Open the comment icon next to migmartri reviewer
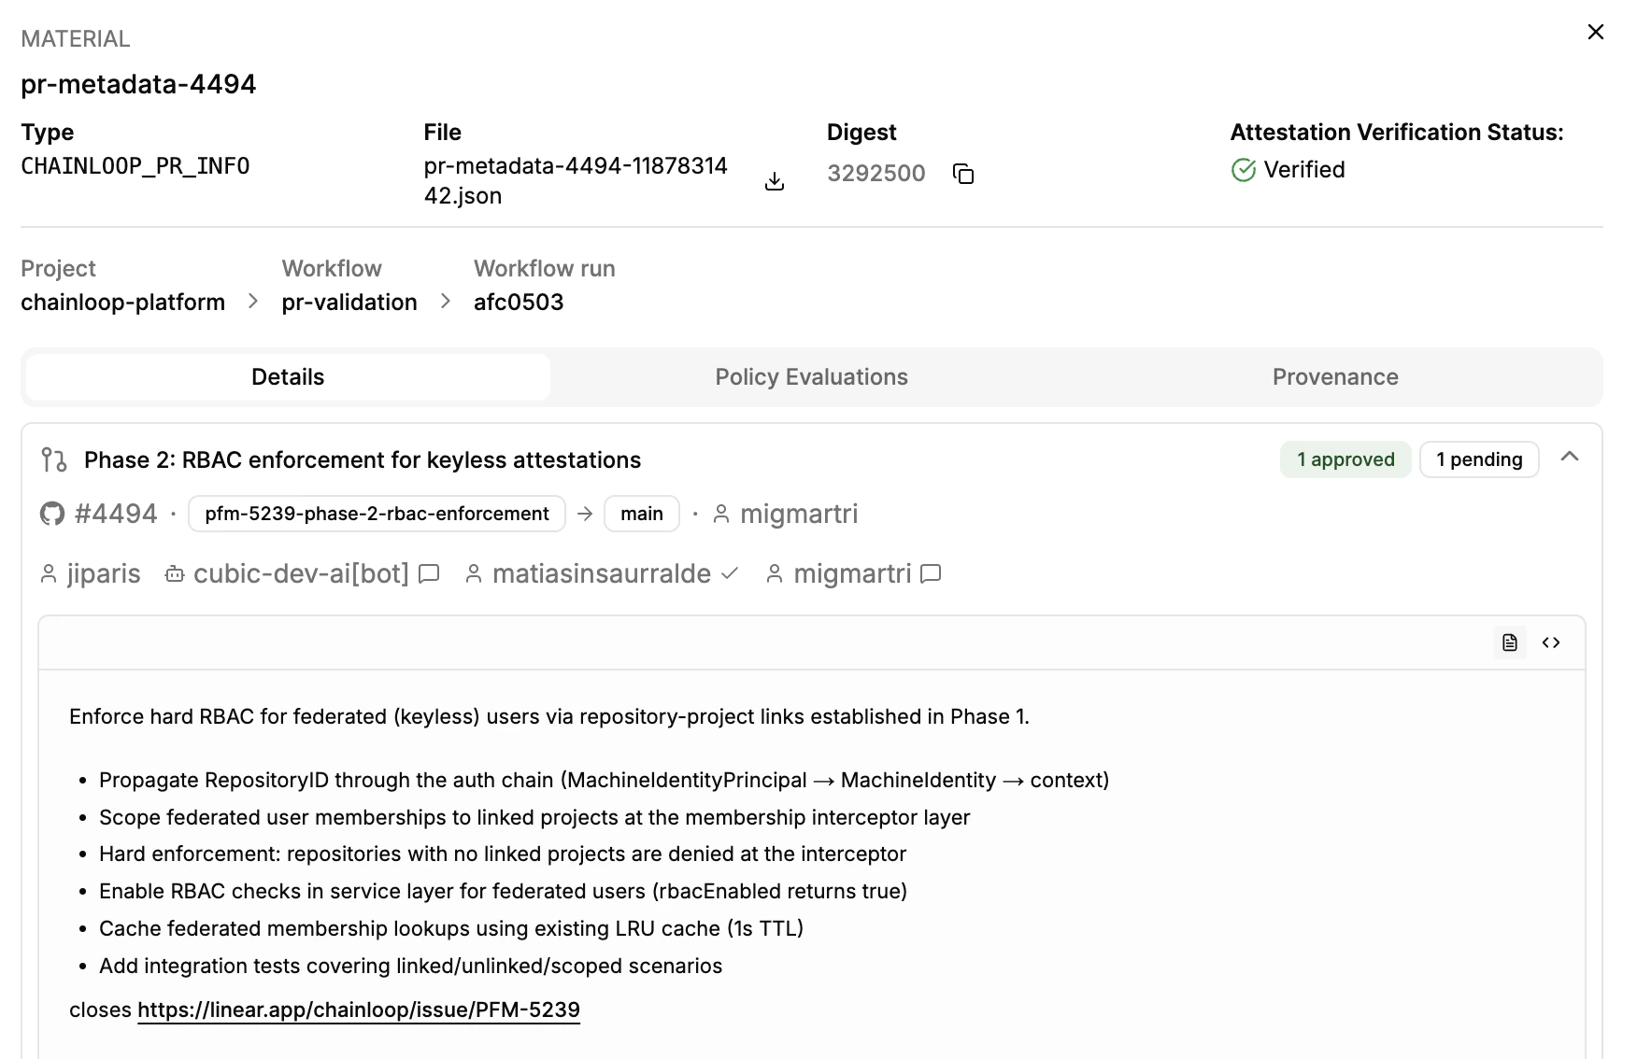This screenshot has width=1637, height=1059. click(931, 574)
